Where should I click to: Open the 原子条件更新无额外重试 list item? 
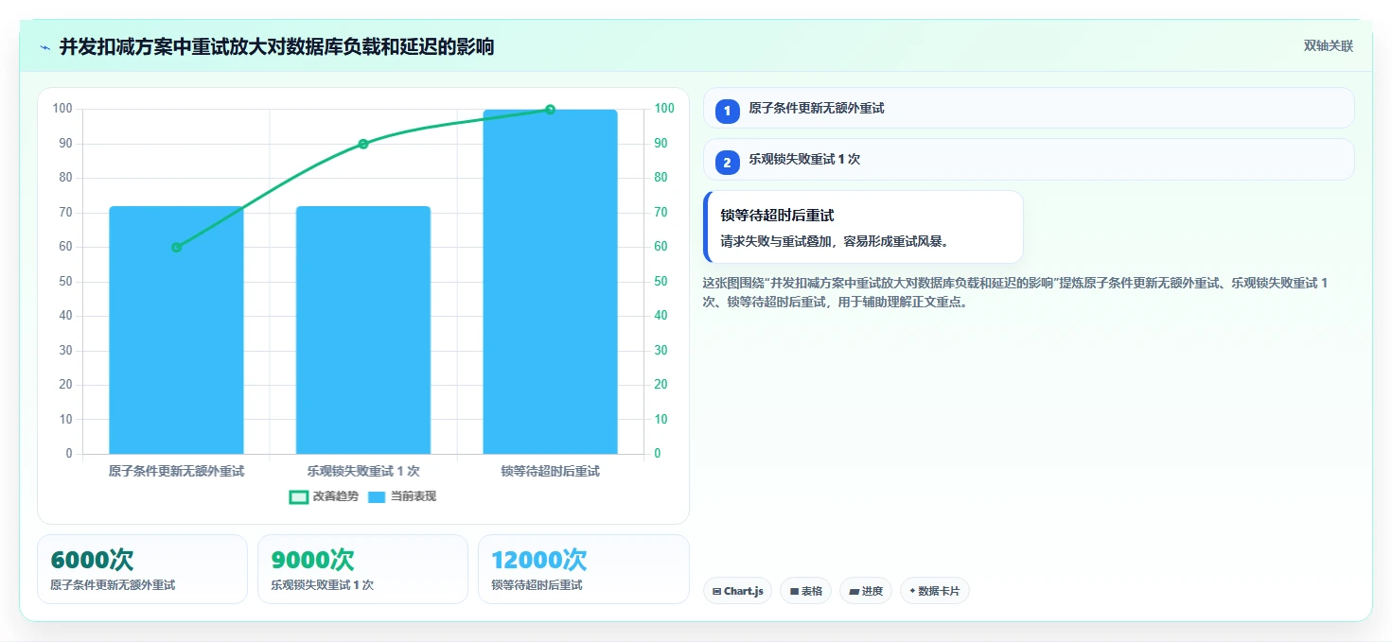pos(1029,108)
